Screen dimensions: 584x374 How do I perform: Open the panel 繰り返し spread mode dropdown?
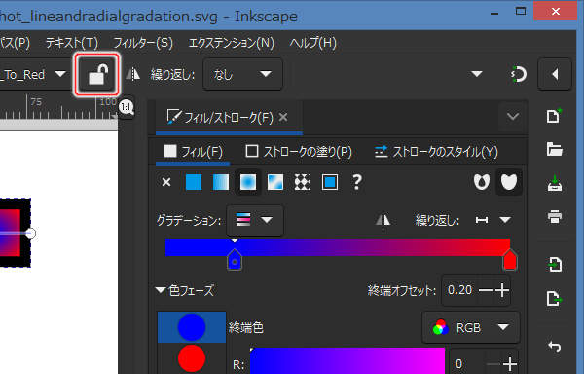point(493,220)
